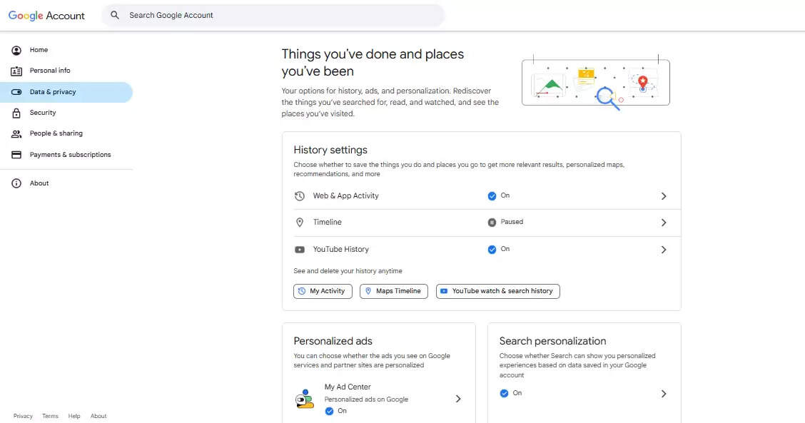Expand Web & App Activity with chevron
The image size is (805, 423).
point(663,196)
